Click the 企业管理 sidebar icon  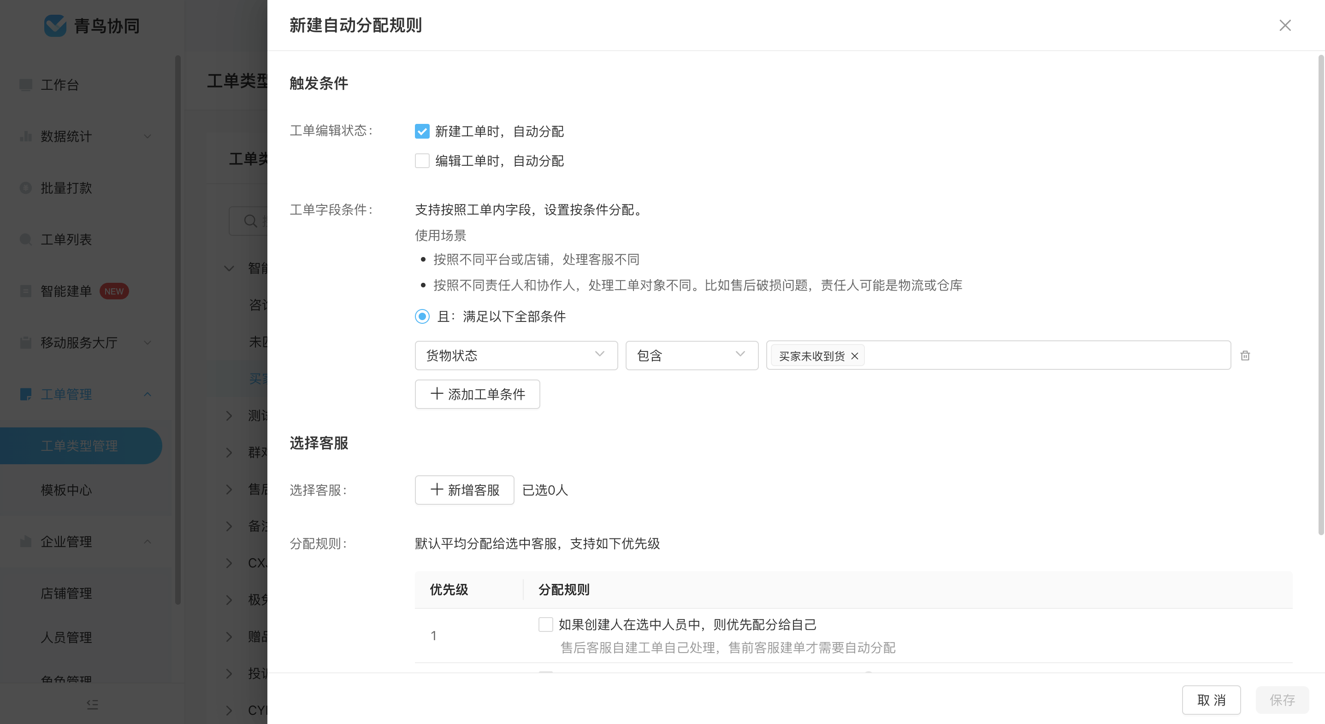26,541
